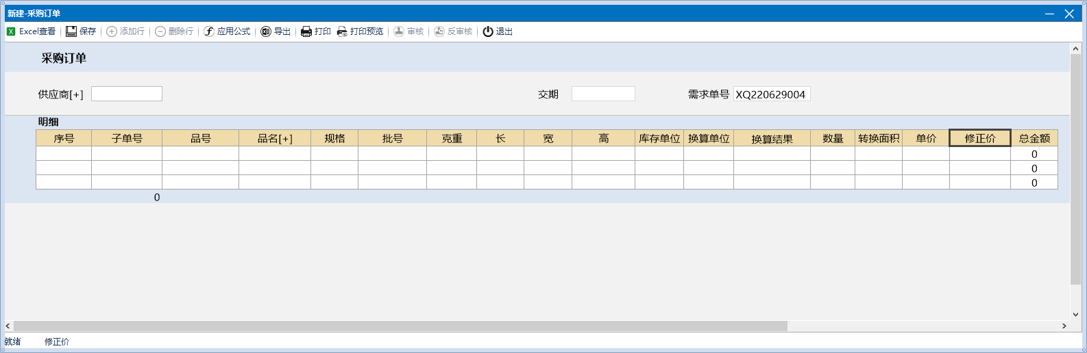Click the 审核 approve button

tap(399, 31)
